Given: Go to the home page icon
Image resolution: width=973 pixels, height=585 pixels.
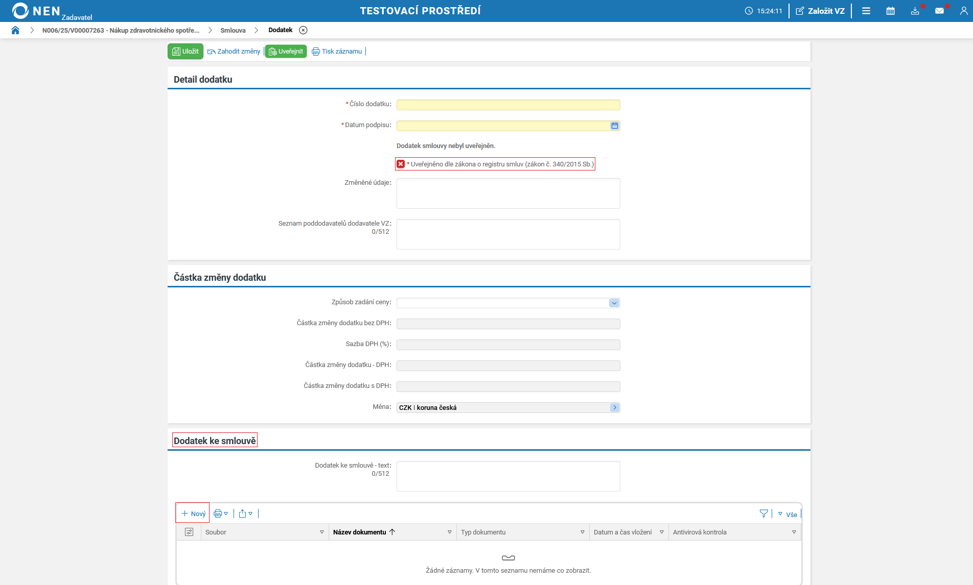Looking at the screenshot, I should coord(15,30).
